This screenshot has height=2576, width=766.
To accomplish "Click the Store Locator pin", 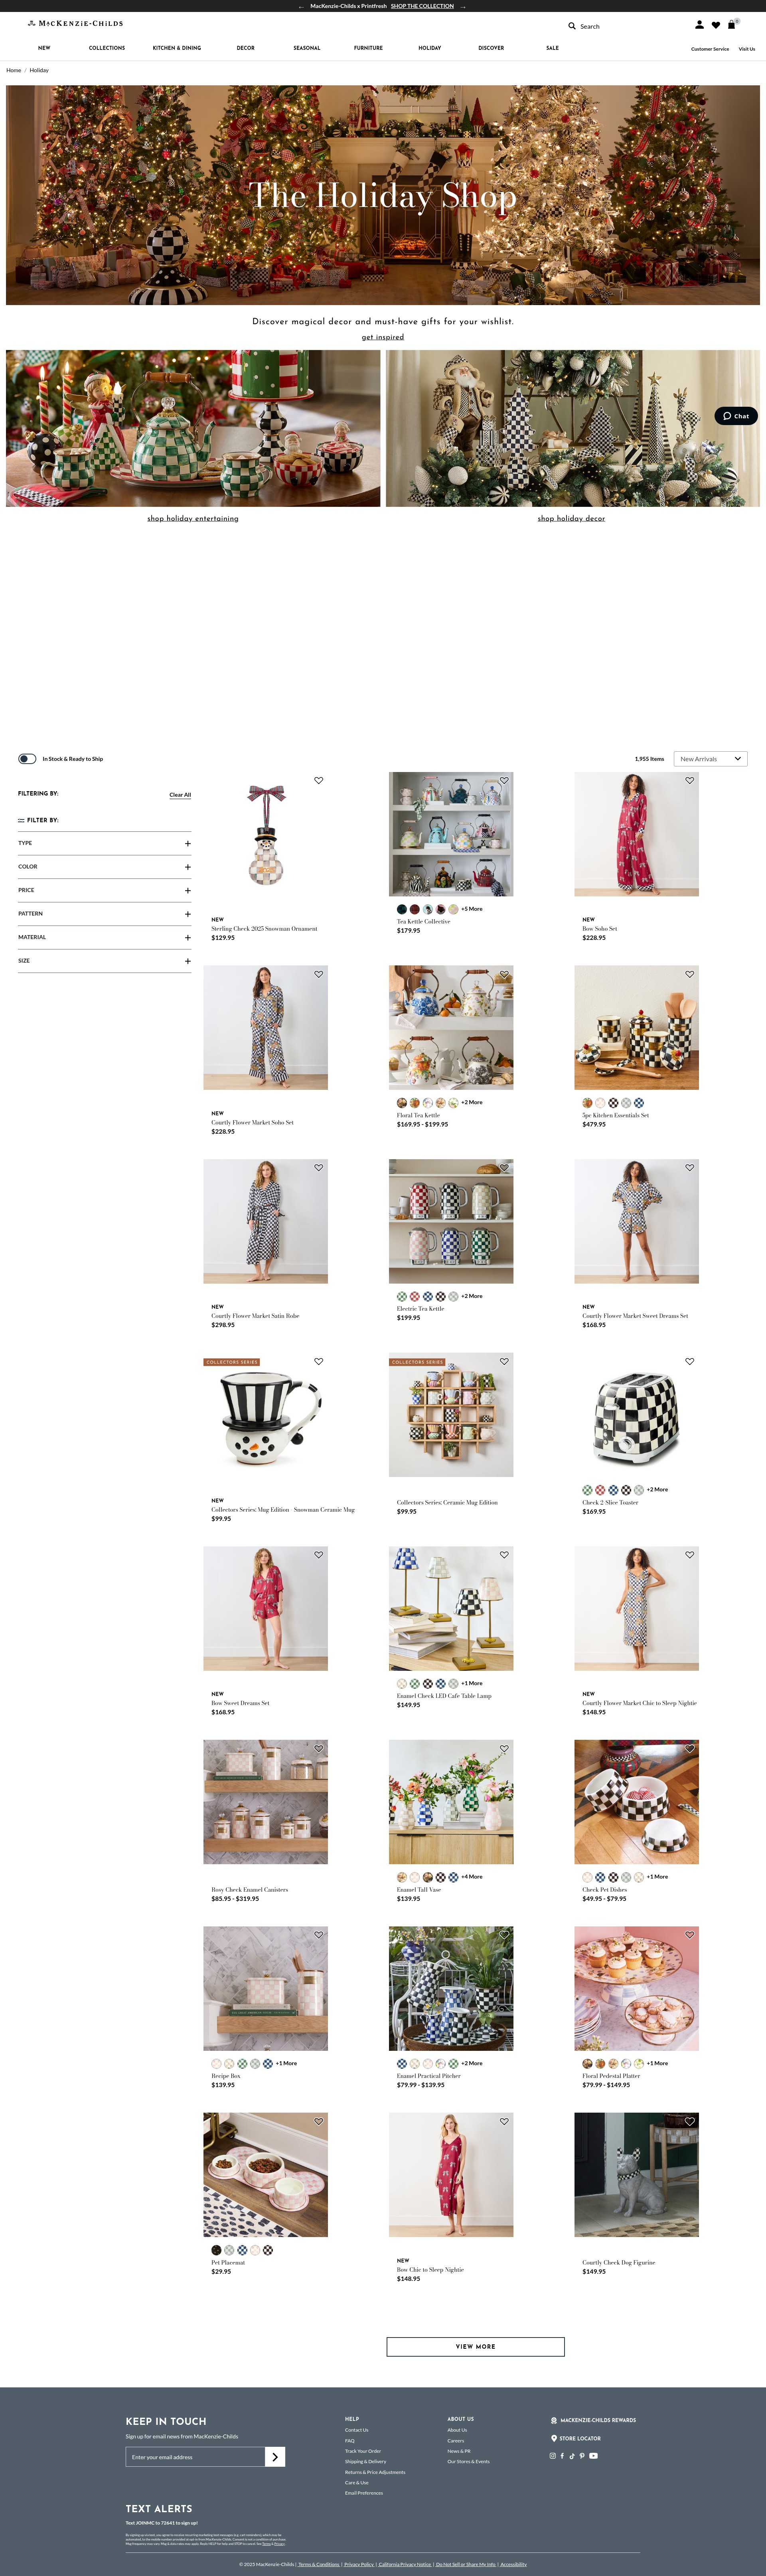I will (554, 2438).
